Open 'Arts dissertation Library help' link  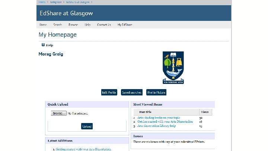point(157,126)
